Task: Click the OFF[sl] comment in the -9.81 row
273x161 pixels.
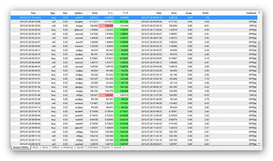Action: (x=253, y=26)
